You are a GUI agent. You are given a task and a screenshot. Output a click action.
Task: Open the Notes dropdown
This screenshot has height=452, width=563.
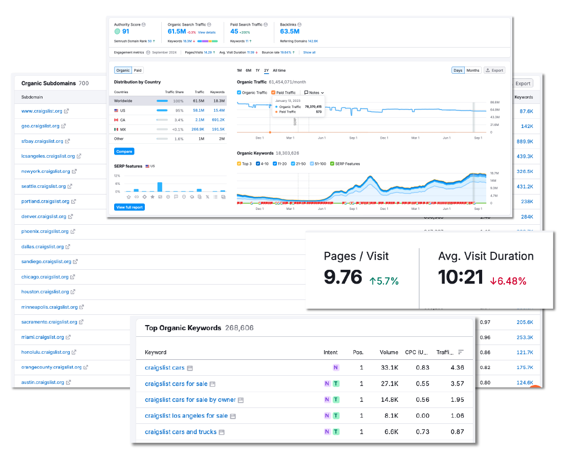point(314,93)
